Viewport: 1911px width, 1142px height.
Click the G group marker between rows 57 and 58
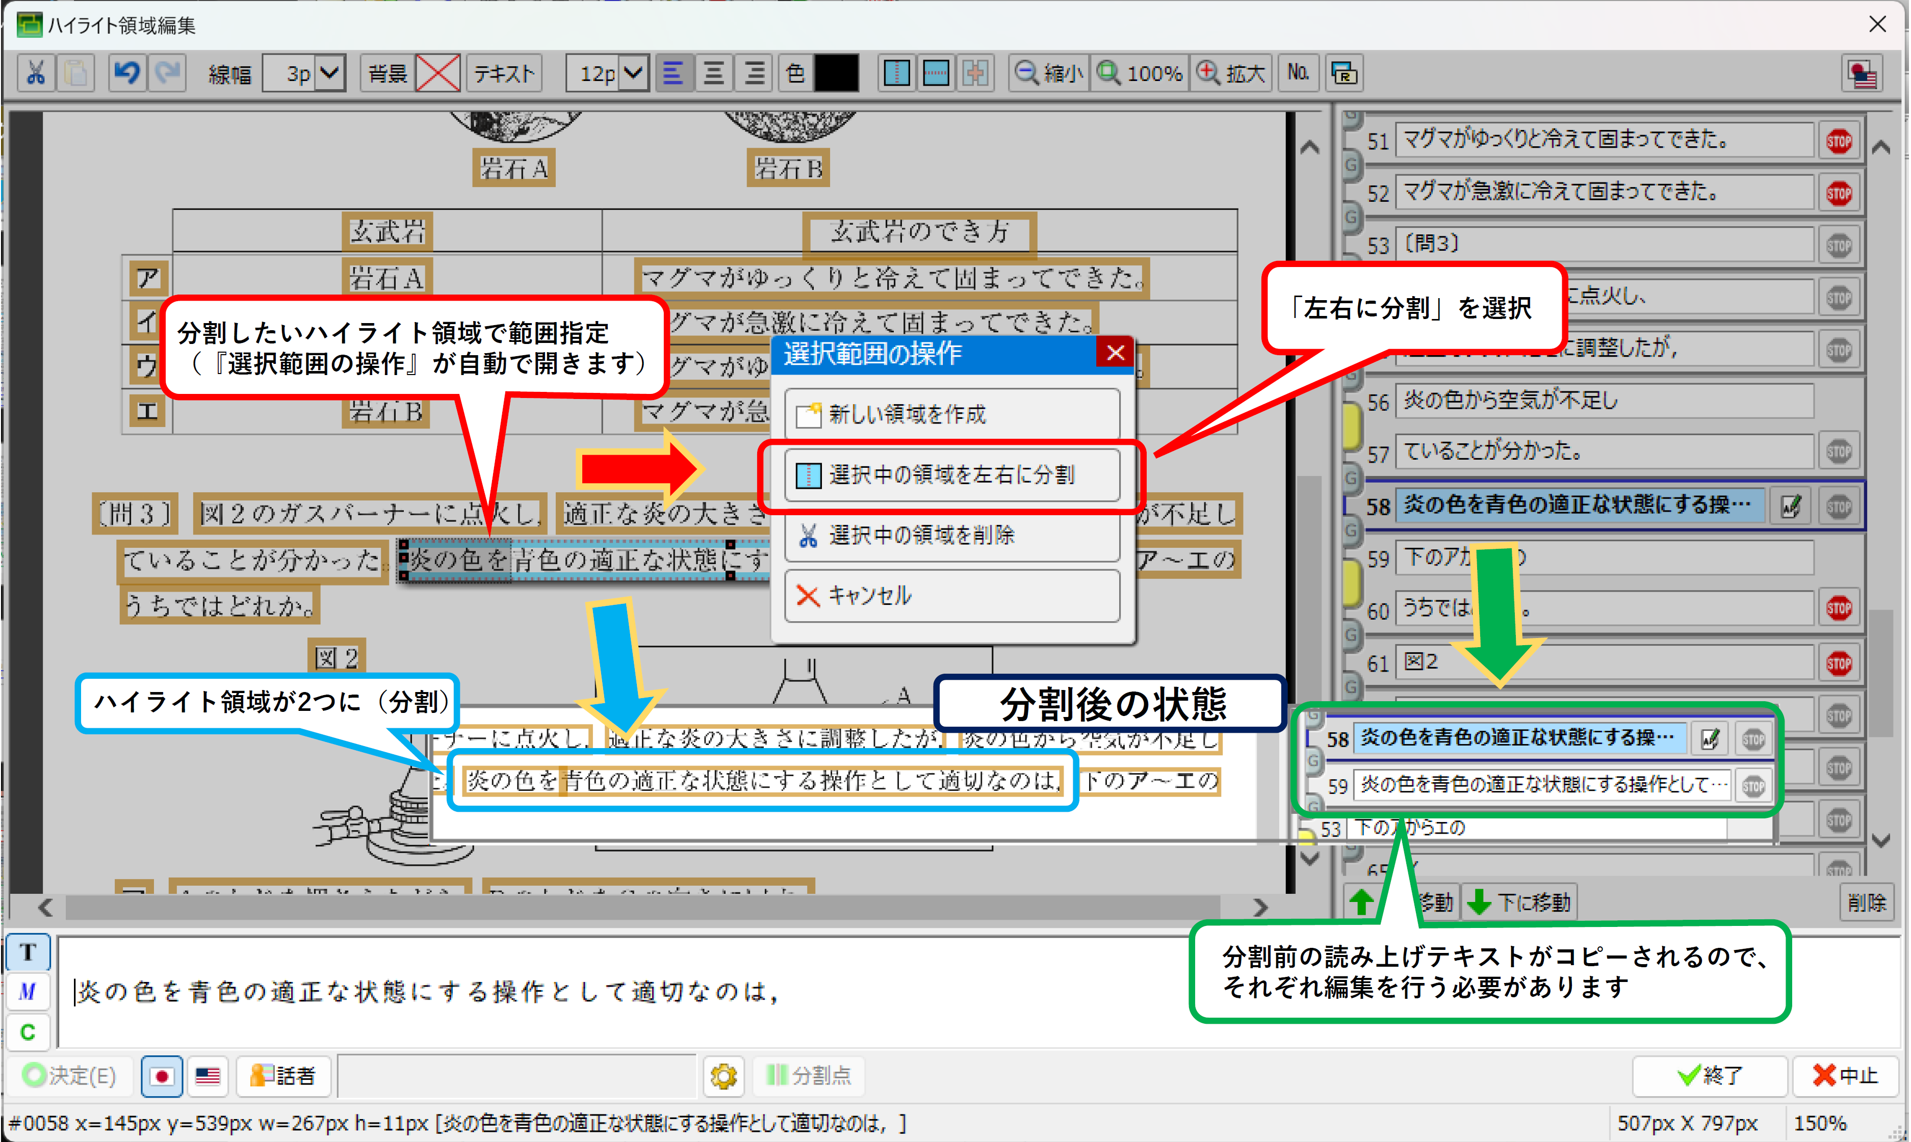click(1352, 478)
